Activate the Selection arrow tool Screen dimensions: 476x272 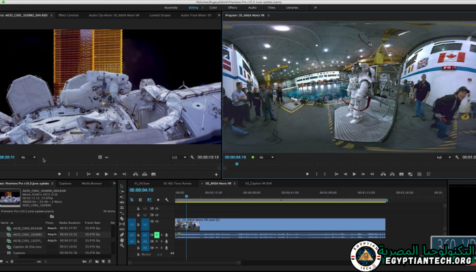(x=122, y=188)
